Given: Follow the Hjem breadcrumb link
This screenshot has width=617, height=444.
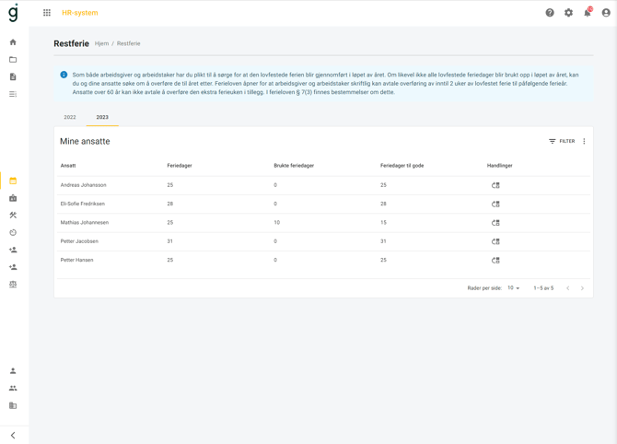Looking at the screenshot, I should click(101, 43).
